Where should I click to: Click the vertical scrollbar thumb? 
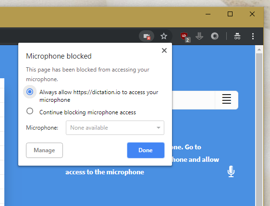point(259,129)
